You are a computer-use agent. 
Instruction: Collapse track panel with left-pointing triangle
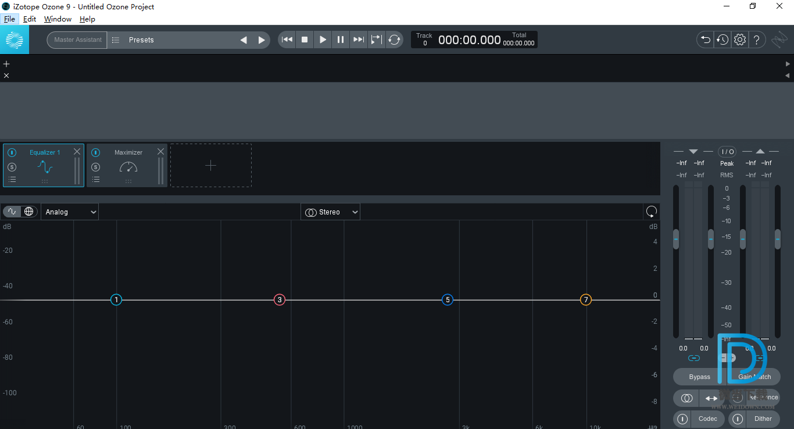point(788,76)
